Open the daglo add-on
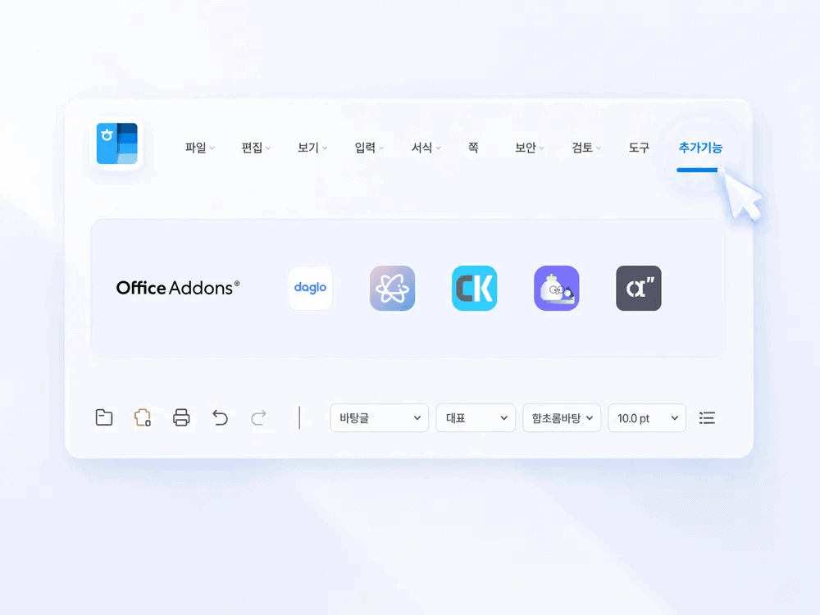The width and height of the screenshot is (820, 615). tap(310, 288)
